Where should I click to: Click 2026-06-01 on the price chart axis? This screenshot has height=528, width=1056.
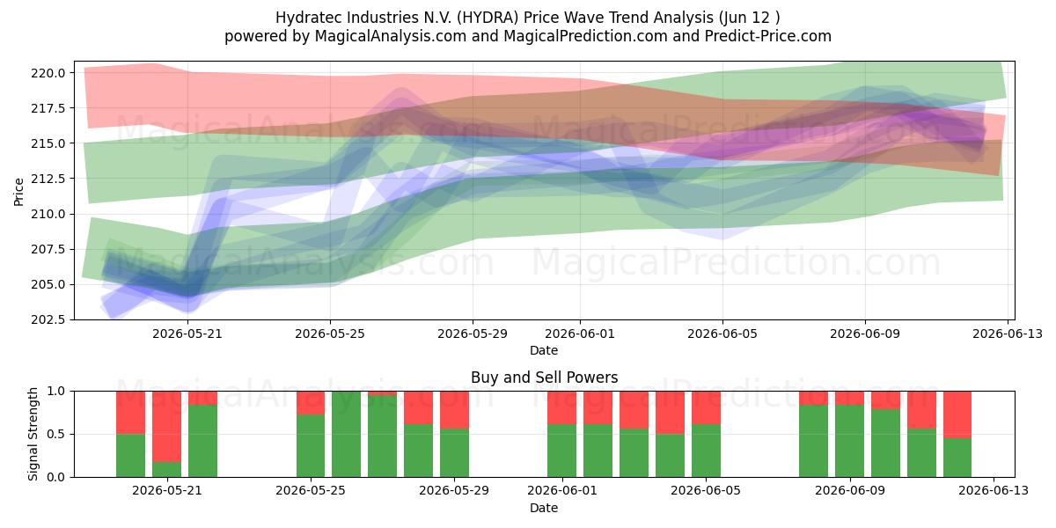point(580,334)
